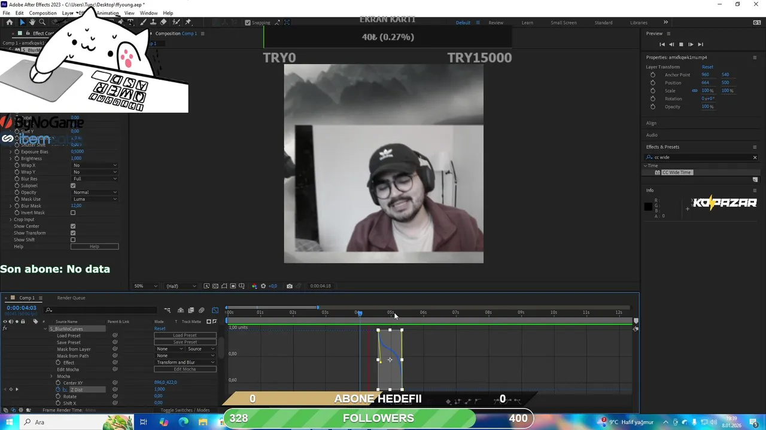
Task: Jump to the first frame in Preview
Action: tap(662, 44)
